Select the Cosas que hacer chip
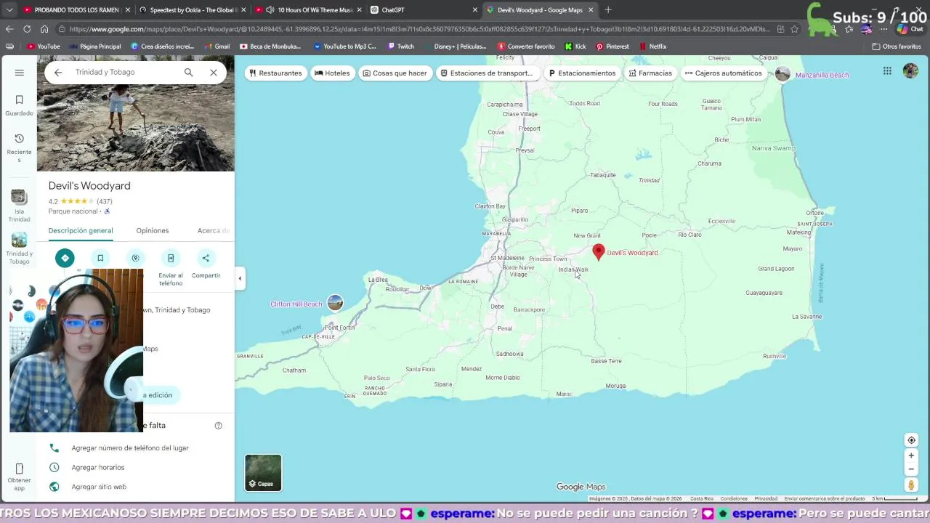This screenshot has height=523, width=930. pos(395,73)
